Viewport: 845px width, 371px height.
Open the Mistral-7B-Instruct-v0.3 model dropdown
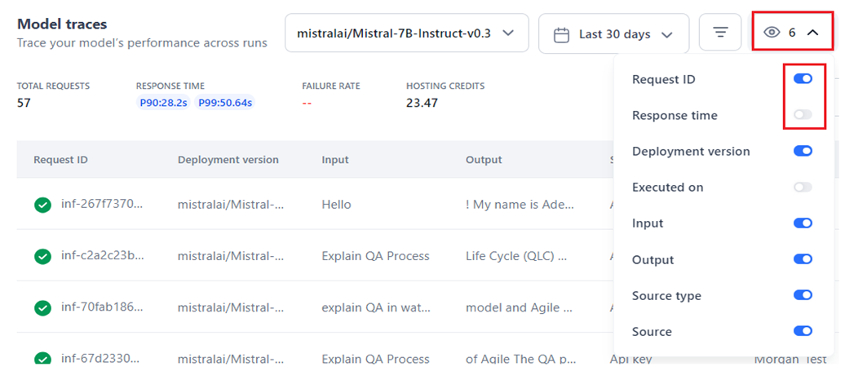pos(406,33)
